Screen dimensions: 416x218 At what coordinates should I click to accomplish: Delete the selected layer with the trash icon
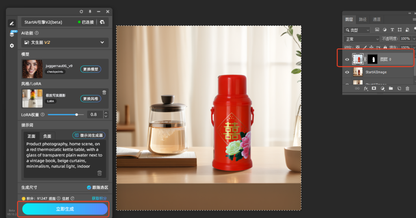coord(407,88)
